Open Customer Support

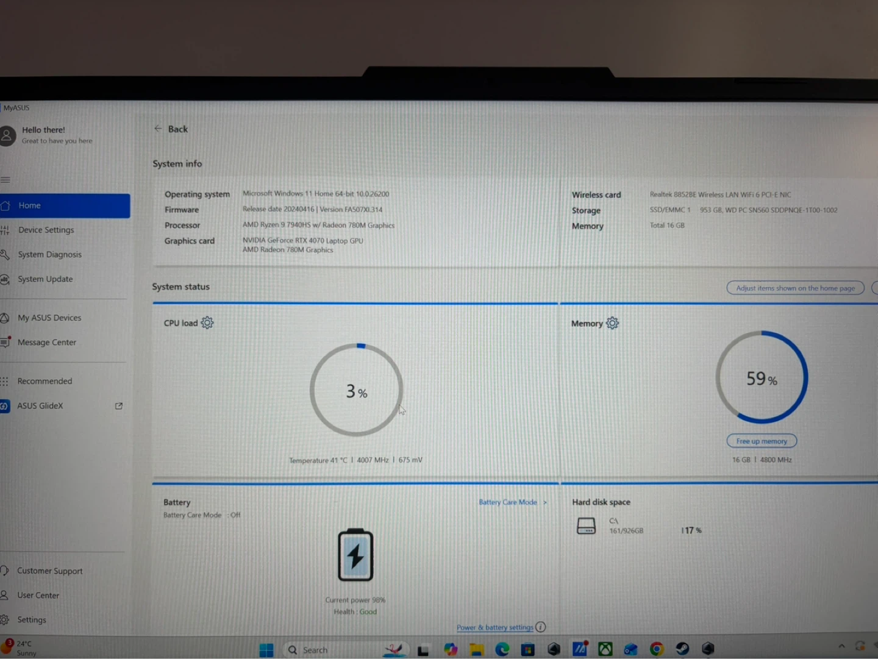[49, 571]
